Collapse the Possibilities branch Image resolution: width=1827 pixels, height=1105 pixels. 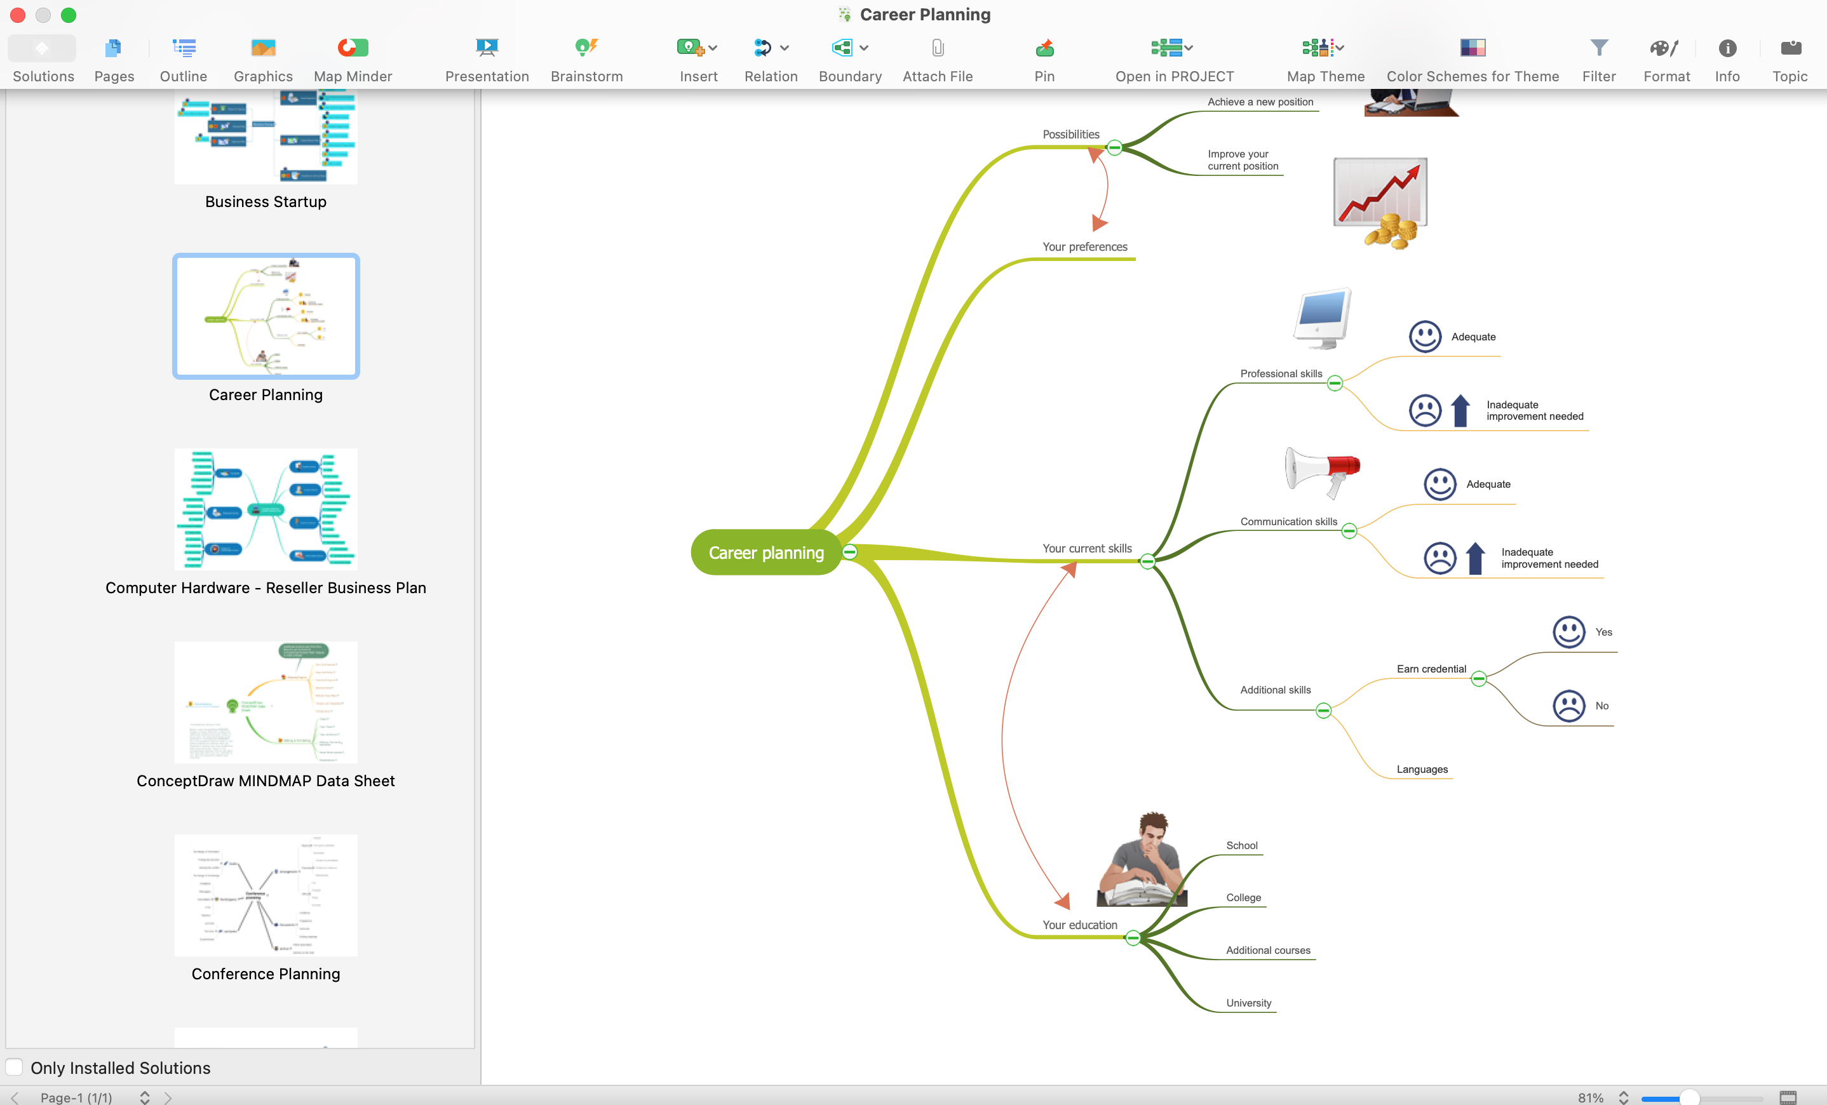[1114, 147]
